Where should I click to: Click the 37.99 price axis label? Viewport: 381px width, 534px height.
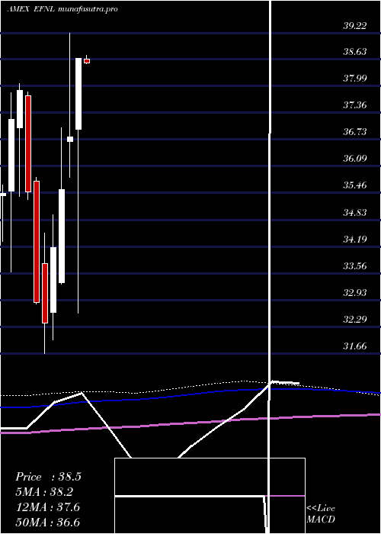click(x=354, y=79)
